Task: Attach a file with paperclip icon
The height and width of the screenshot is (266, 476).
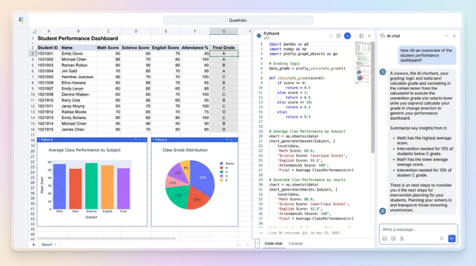Action: click(402, 239)
